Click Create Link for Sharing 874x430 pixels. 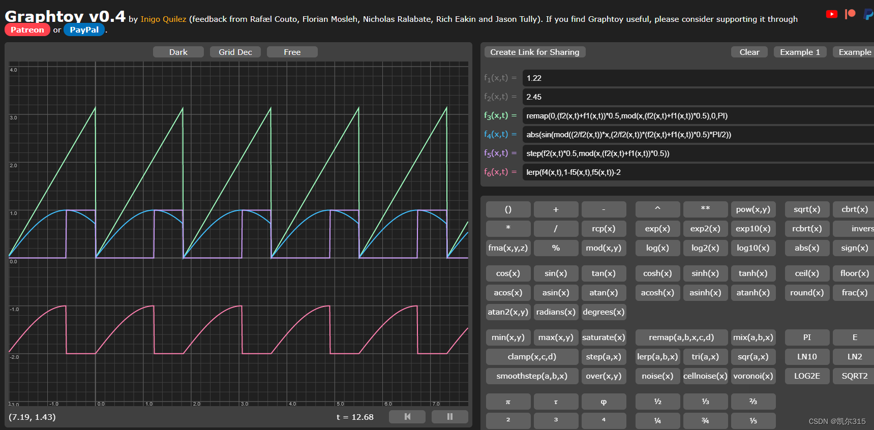(535, 52)
